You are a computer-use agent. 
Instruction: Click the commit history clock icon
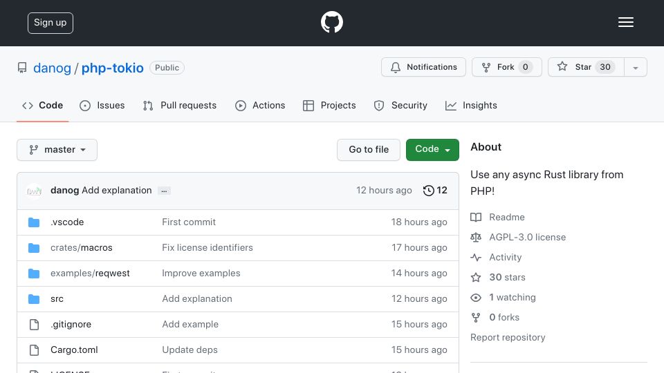click(429, 191)
